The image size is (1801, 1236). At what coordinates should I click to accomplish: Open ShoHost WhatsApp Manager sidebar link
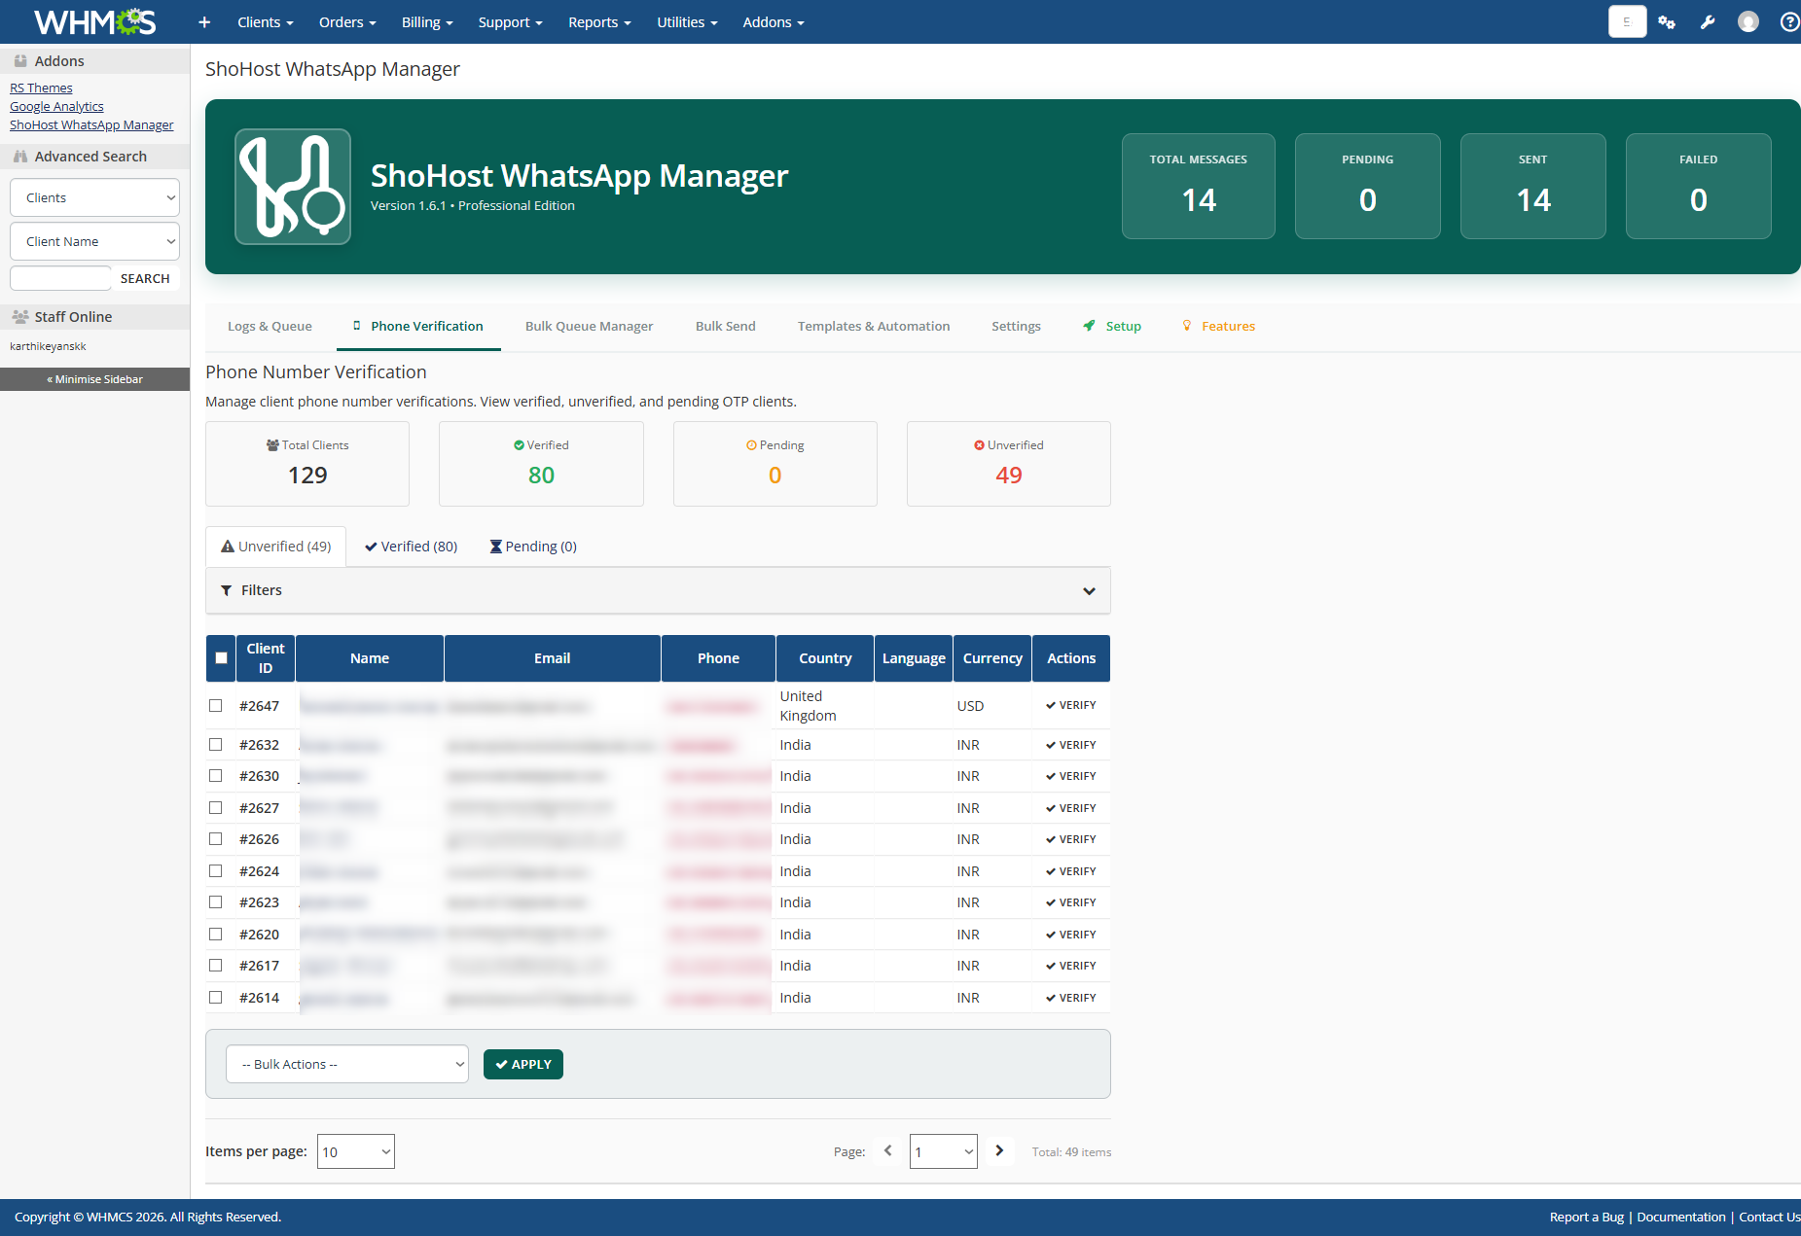click(91, 124)
